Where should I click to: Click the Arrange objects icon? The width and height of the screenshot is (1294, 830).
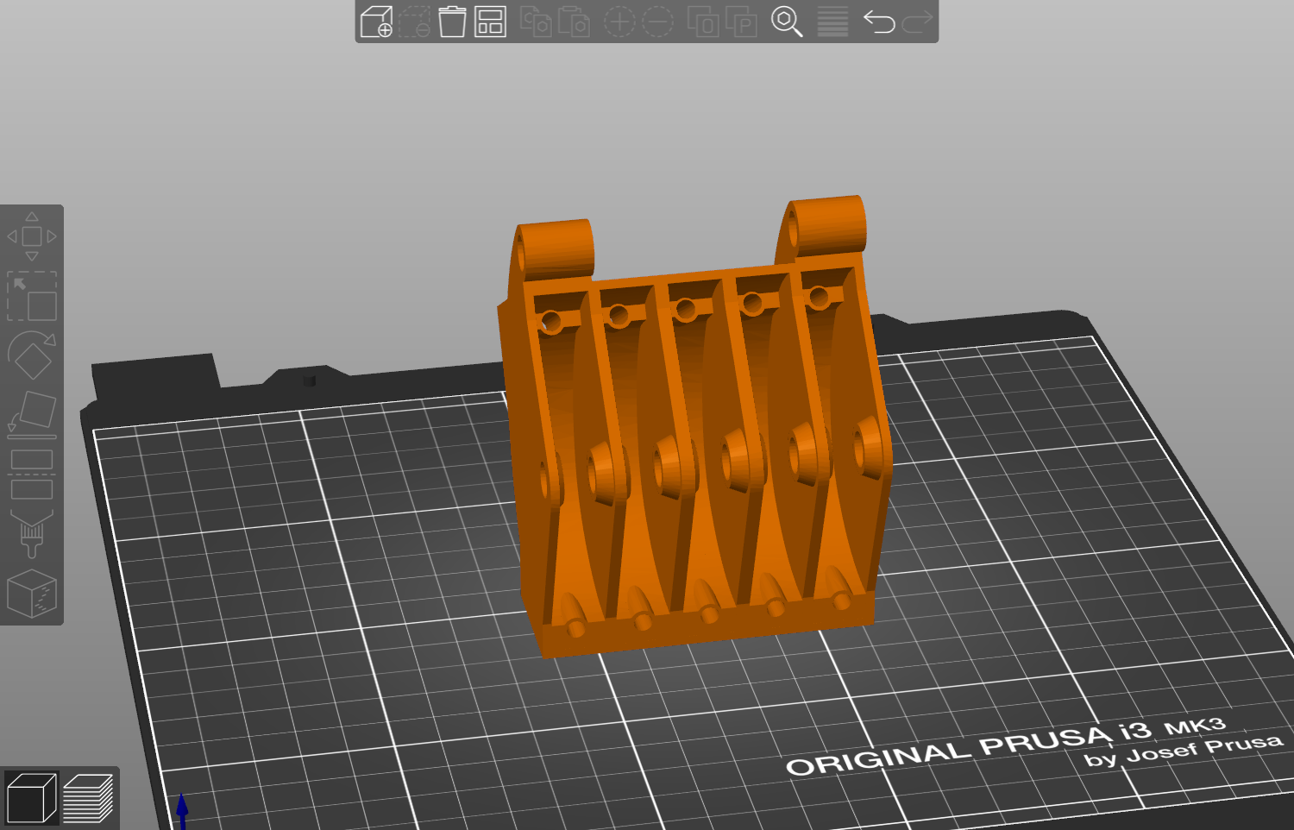click(490, 22)
